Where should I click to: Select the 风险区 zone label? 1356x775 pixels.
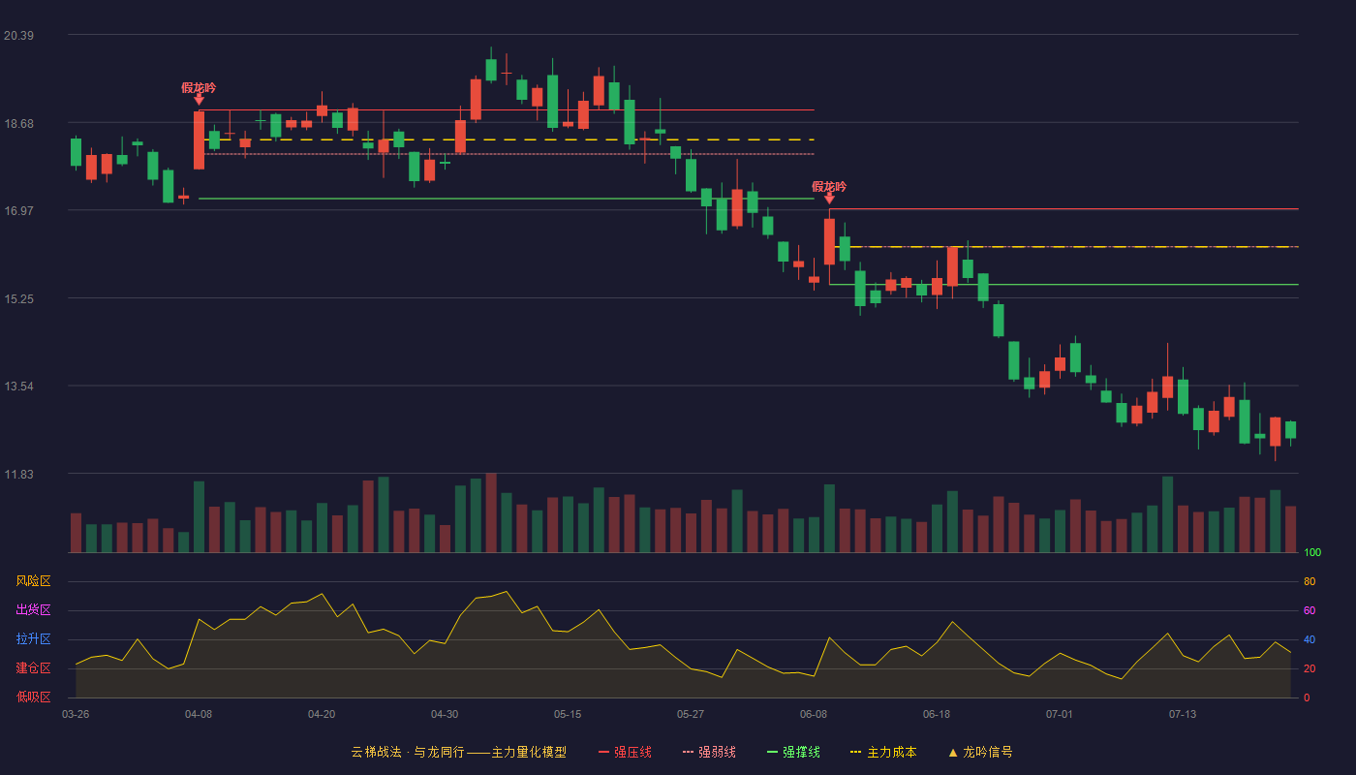click(x=33, y=581)
